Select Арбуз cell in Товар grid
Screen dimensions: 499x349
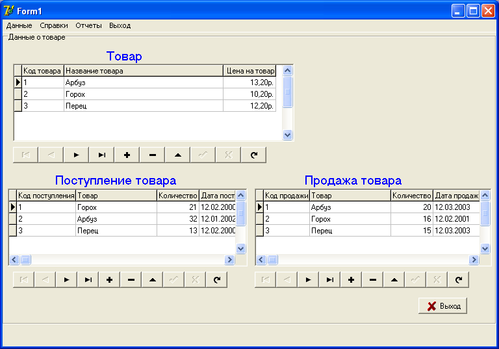pyautogui.click(x=144, y=83)
